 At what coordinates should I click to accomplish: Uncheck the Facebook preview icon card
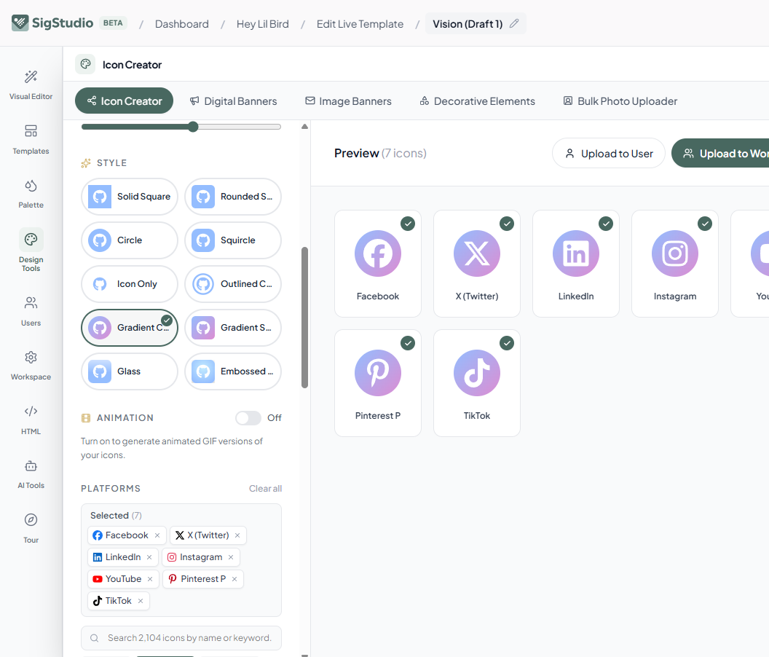point(408,224)
